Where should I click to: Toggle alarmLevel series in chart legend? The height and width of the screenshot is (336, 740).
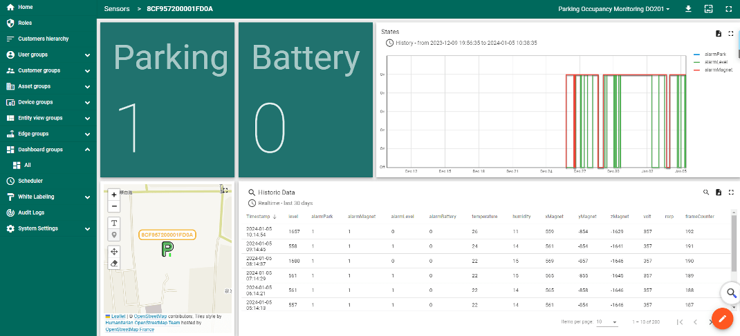click(715, 62)
